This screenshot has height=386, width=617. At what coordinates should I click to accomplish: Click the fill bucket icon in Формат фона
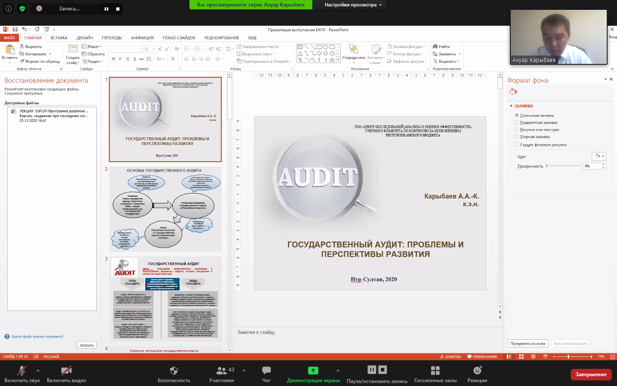(513, 91)
